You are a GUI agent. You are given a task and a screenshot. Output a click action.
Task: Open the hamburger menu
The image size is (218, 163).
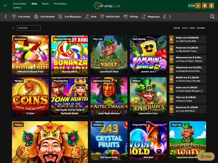tap(5, 5)
